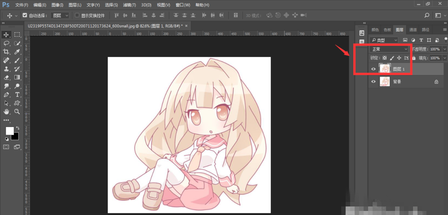The image size is (448, 215).
Task: Select the Crop tool
Action: click(x=6, y=52)
